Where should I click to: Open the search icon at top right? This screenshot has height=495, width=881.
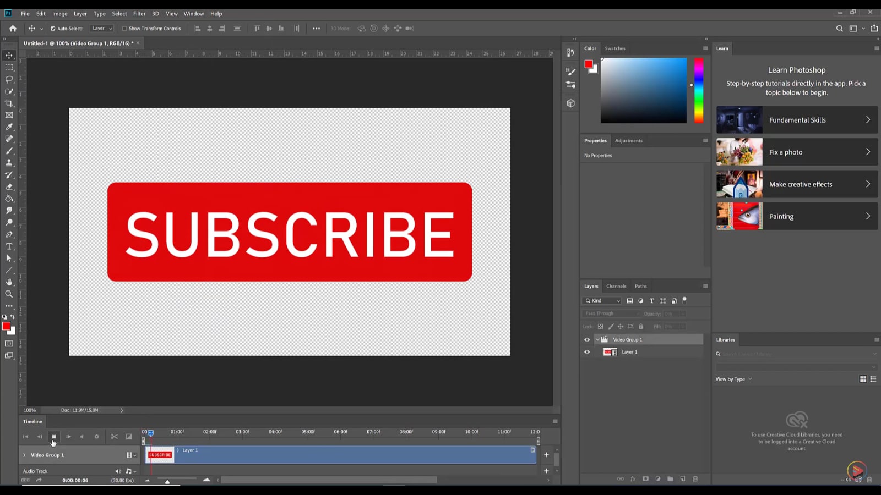[x=839, y=29]
